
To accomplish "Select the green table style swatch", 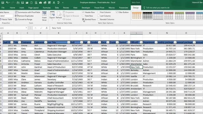I will click(179, 16).
